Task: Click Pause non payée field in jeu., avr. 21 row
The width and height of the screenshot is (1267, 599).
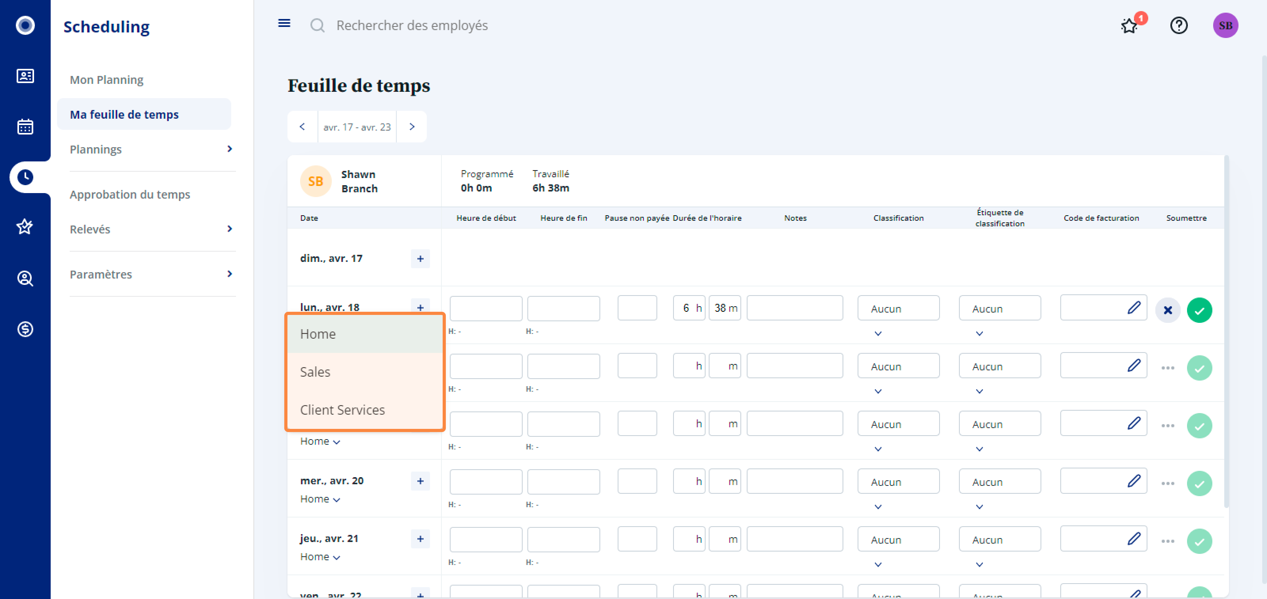Action: coord(637,538)
